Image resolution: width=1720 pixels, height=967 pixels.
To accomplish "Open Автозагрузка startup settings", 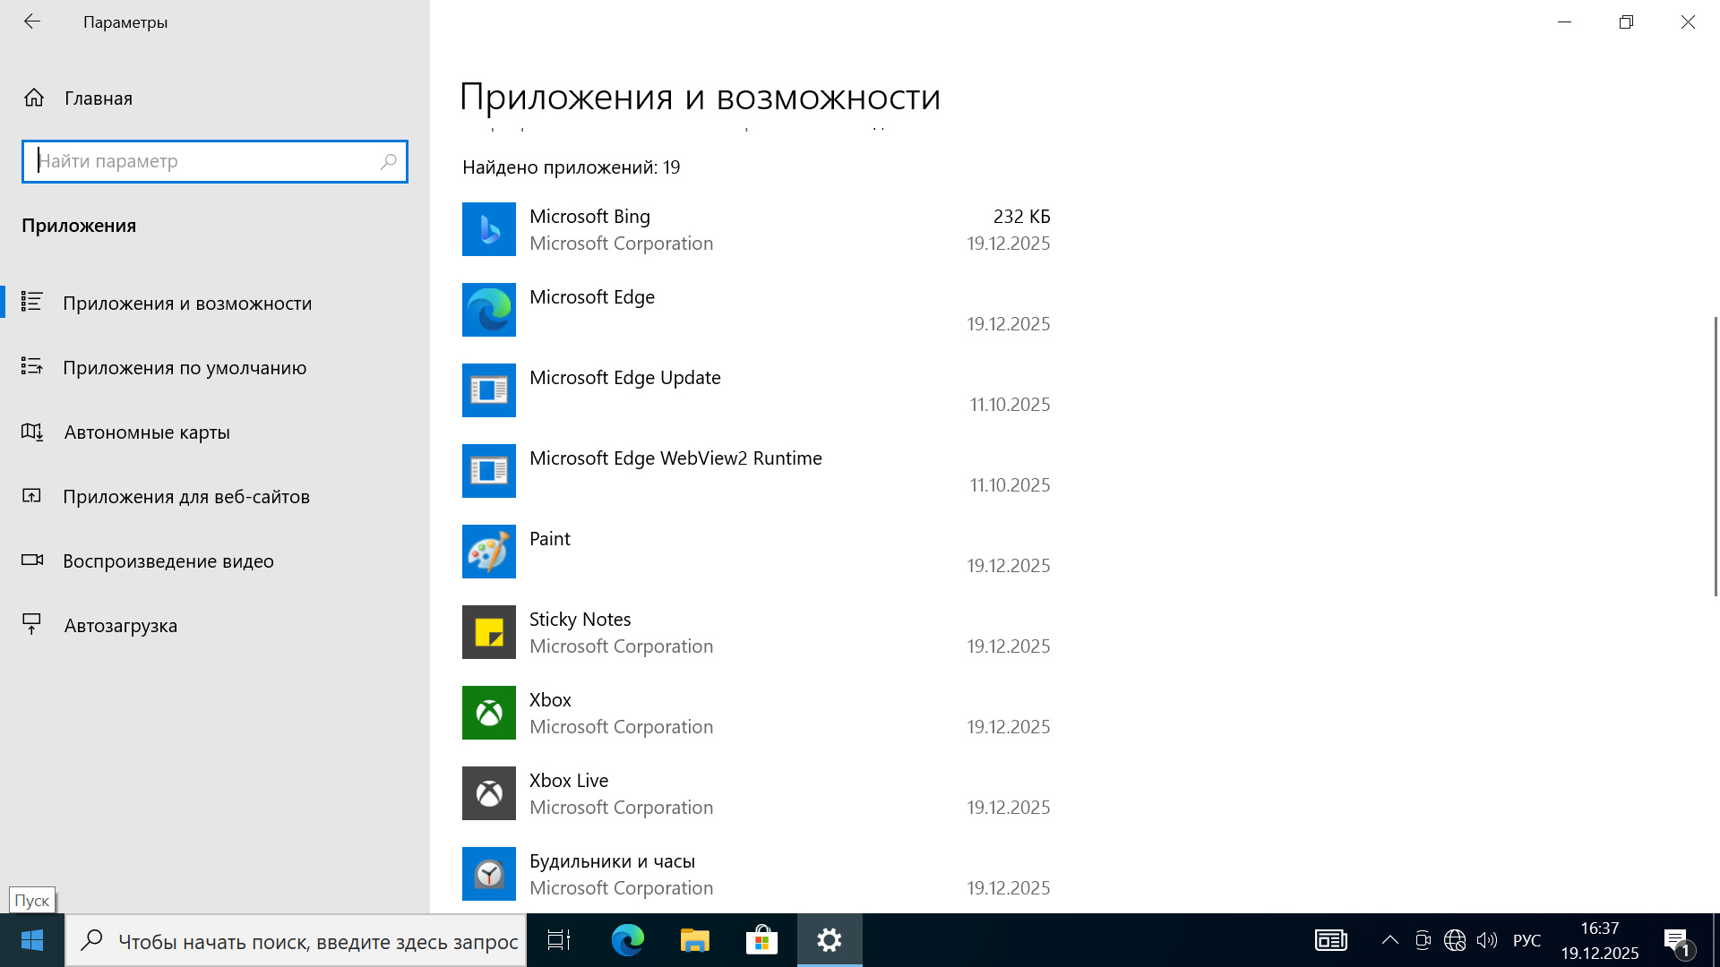I will click(x=120, y=626).
